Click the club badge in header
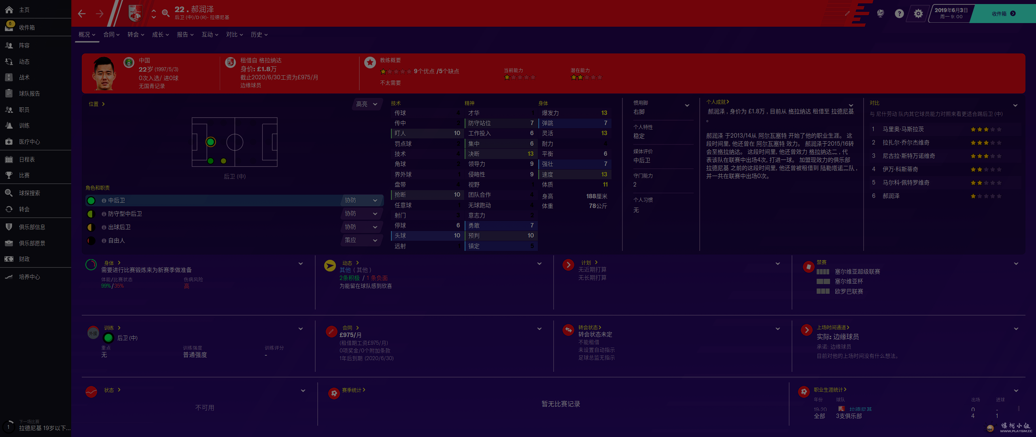Image resolution: width=1036 pixels, height=437 pixels. (x=135, y=13)
